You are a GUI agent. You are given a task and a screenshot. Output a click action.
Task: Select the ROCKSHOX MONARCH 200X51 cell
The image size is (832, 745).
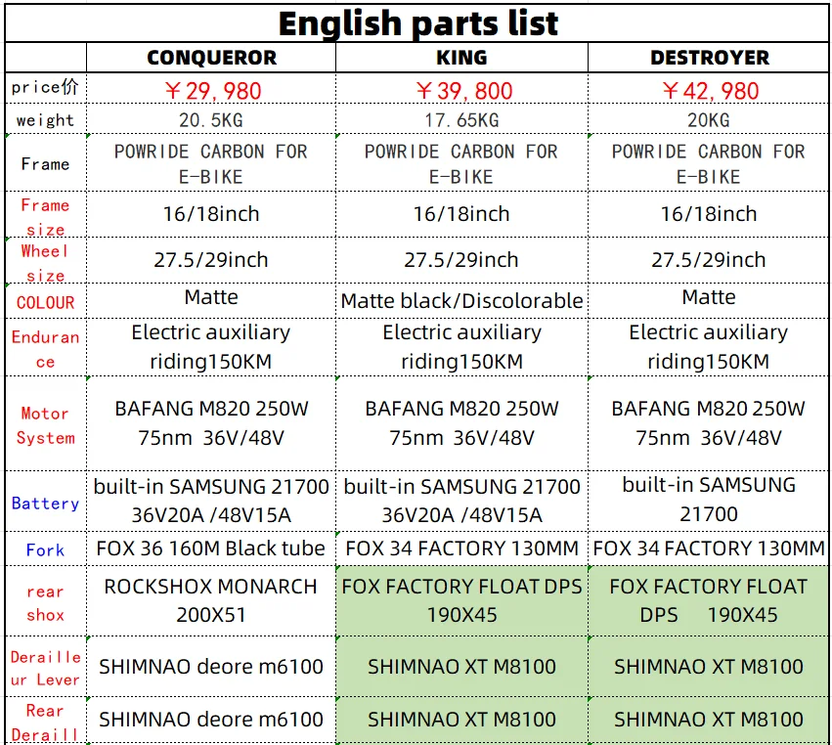pos(211,601)
